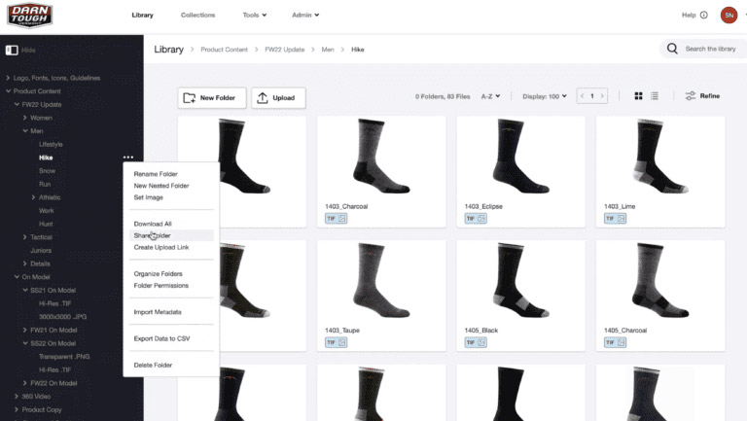Click the TIF badge under 1403_Eclipse
Screen dimensions: 747x421
(476, 219)
